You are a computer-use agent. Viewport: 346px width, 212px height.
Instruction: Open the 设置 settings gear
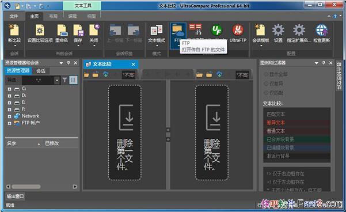278,31
